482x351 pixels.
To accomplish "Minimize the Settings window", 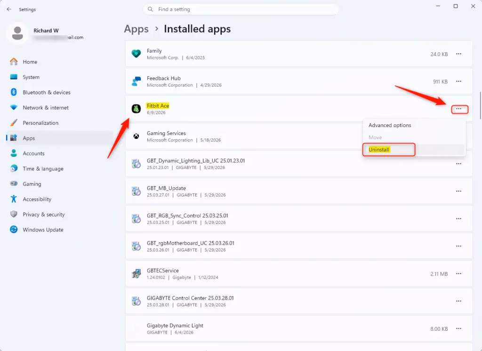I will (438, 6).
